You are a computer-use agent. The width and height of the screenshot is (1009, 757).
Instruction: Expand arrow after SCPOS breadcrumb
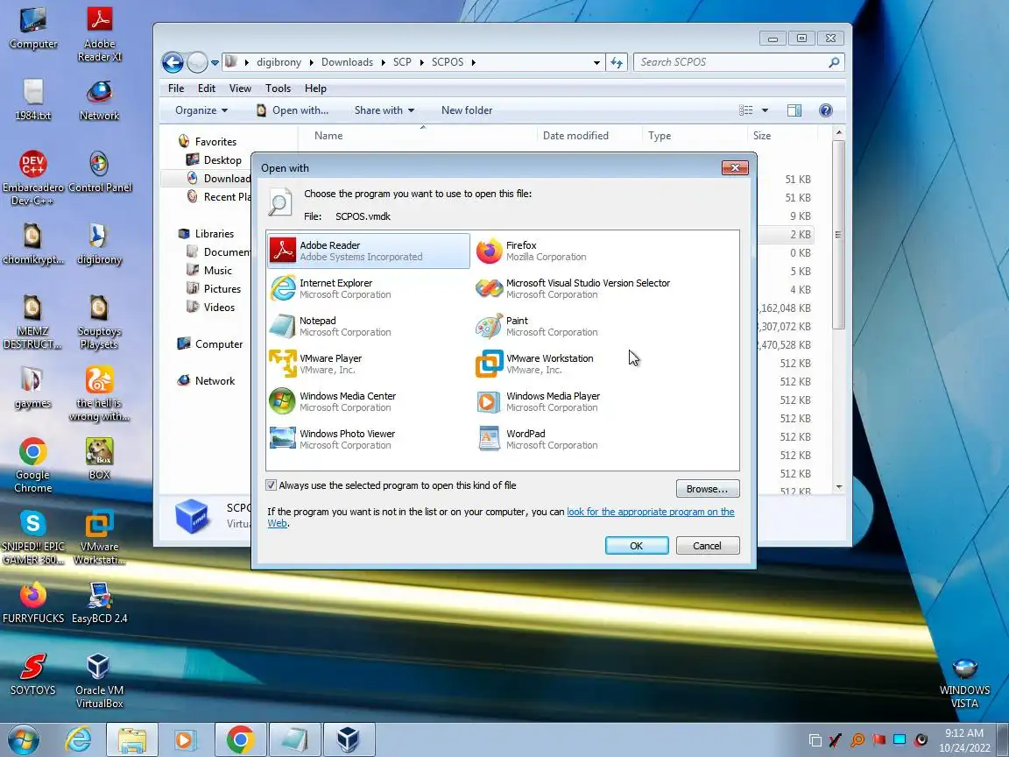click(474, 62)
